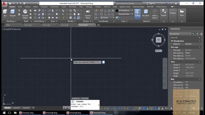Expand the Draw panel flyout
This screenshot has width=205, height=115.
(54, 21)
